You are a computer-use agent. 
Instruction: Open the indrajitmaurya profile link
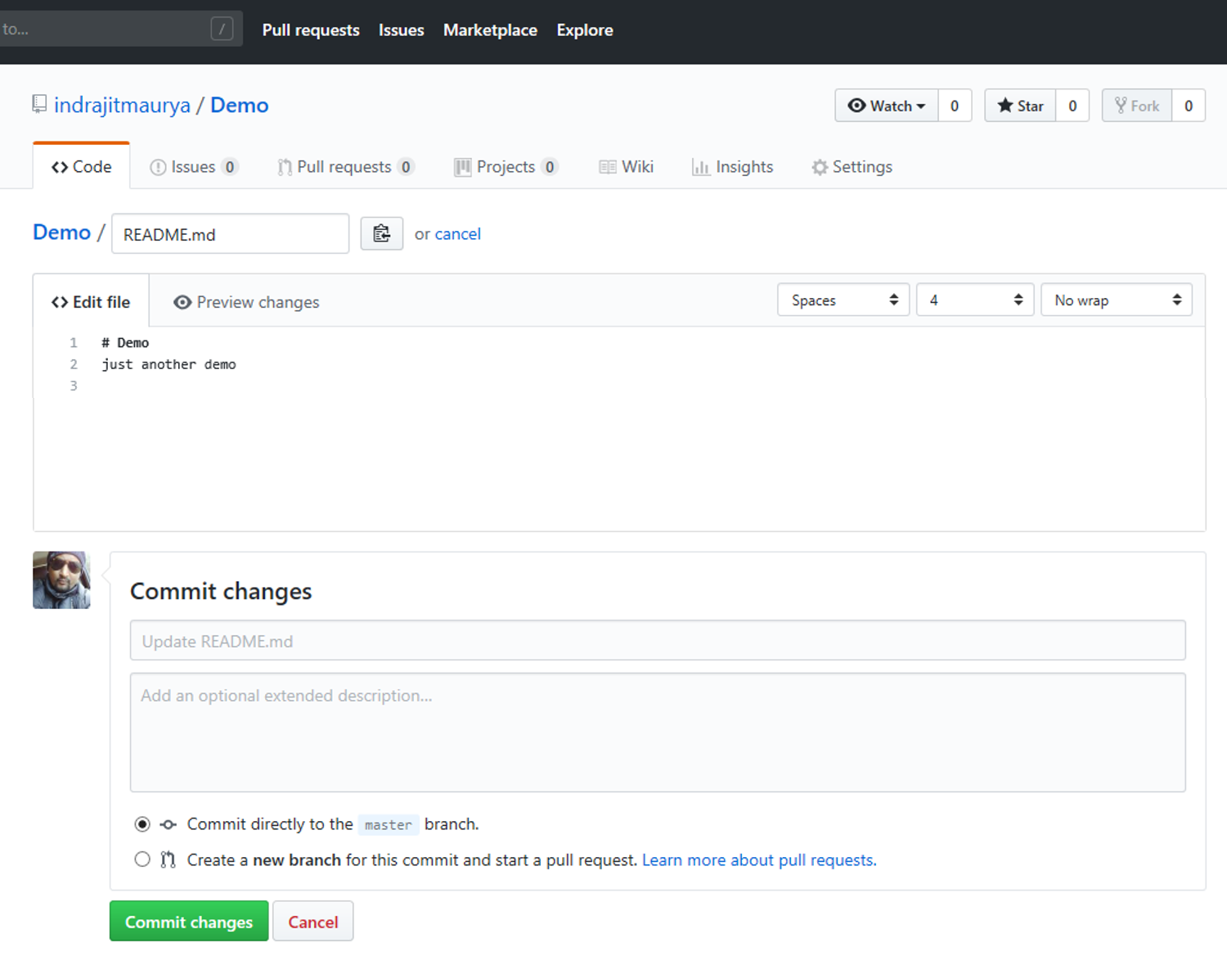(122, 106)
